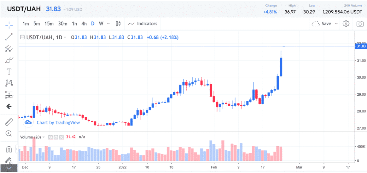Viewport: 367px width, 173px height.
Task: Click the 31.83 price label on price axis
Action: [361, 46]
